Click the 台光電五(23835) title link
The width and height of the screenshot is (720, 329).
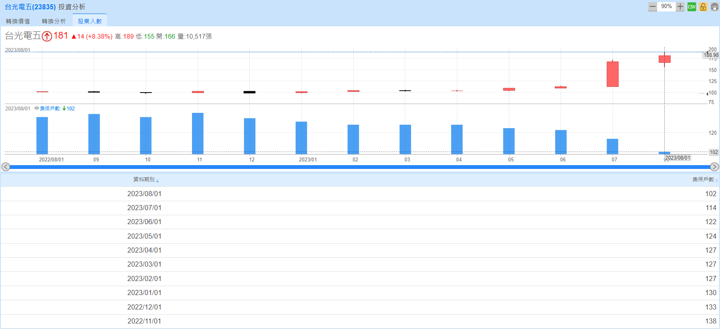(x=30, y=7)
